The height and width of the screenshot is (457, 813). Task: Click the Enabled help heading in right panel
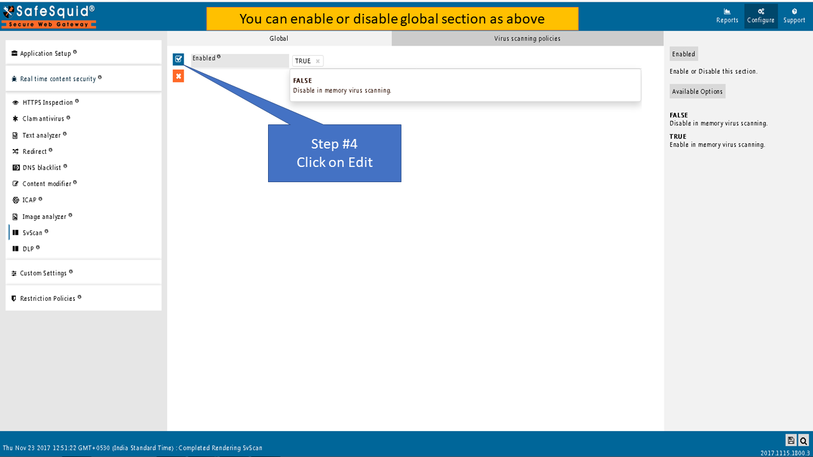(683, 54)
